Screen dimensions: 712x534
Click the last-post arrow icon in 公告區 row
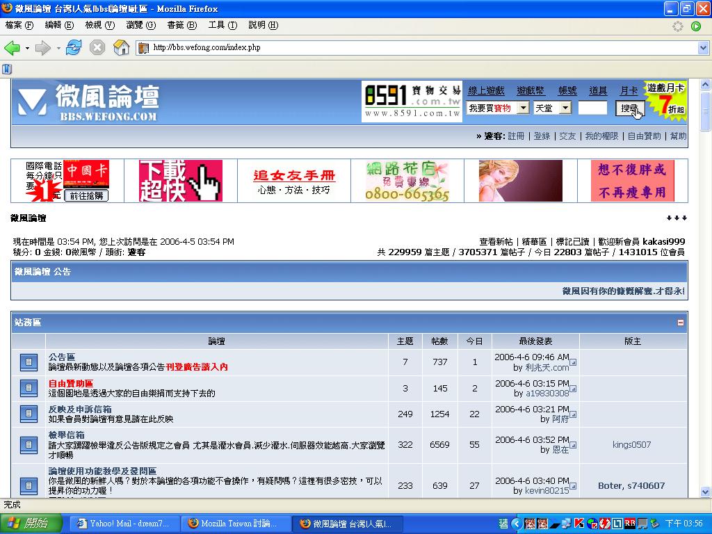[573, 362]
